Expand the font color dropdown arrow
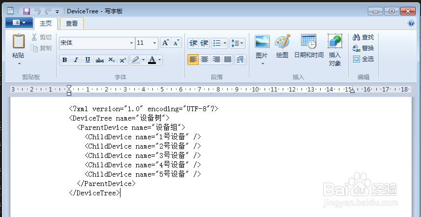421x217 pixels. click(x=160, y=60)
